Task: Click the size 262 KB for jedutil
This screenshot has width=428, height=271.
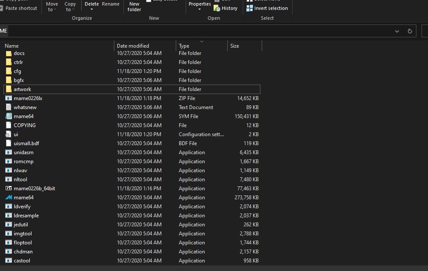Action: pyautogui.click(x=251, y=224)
